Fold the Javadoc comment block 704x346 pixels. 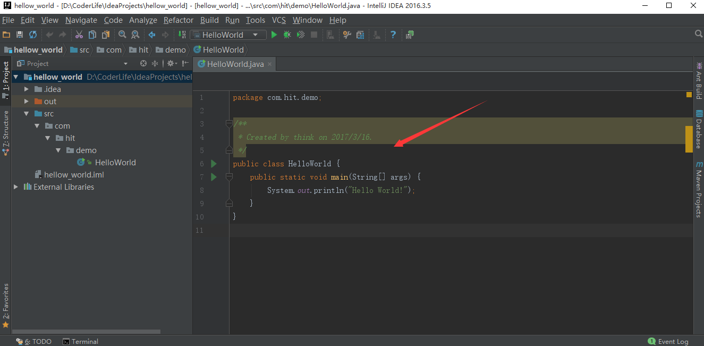pos(229,124)
